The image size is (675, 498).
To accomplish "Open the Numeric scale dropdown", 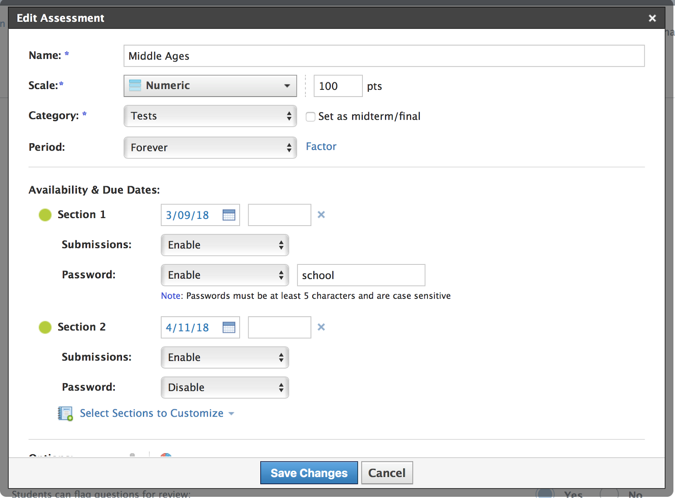I will tap(210, 86).
